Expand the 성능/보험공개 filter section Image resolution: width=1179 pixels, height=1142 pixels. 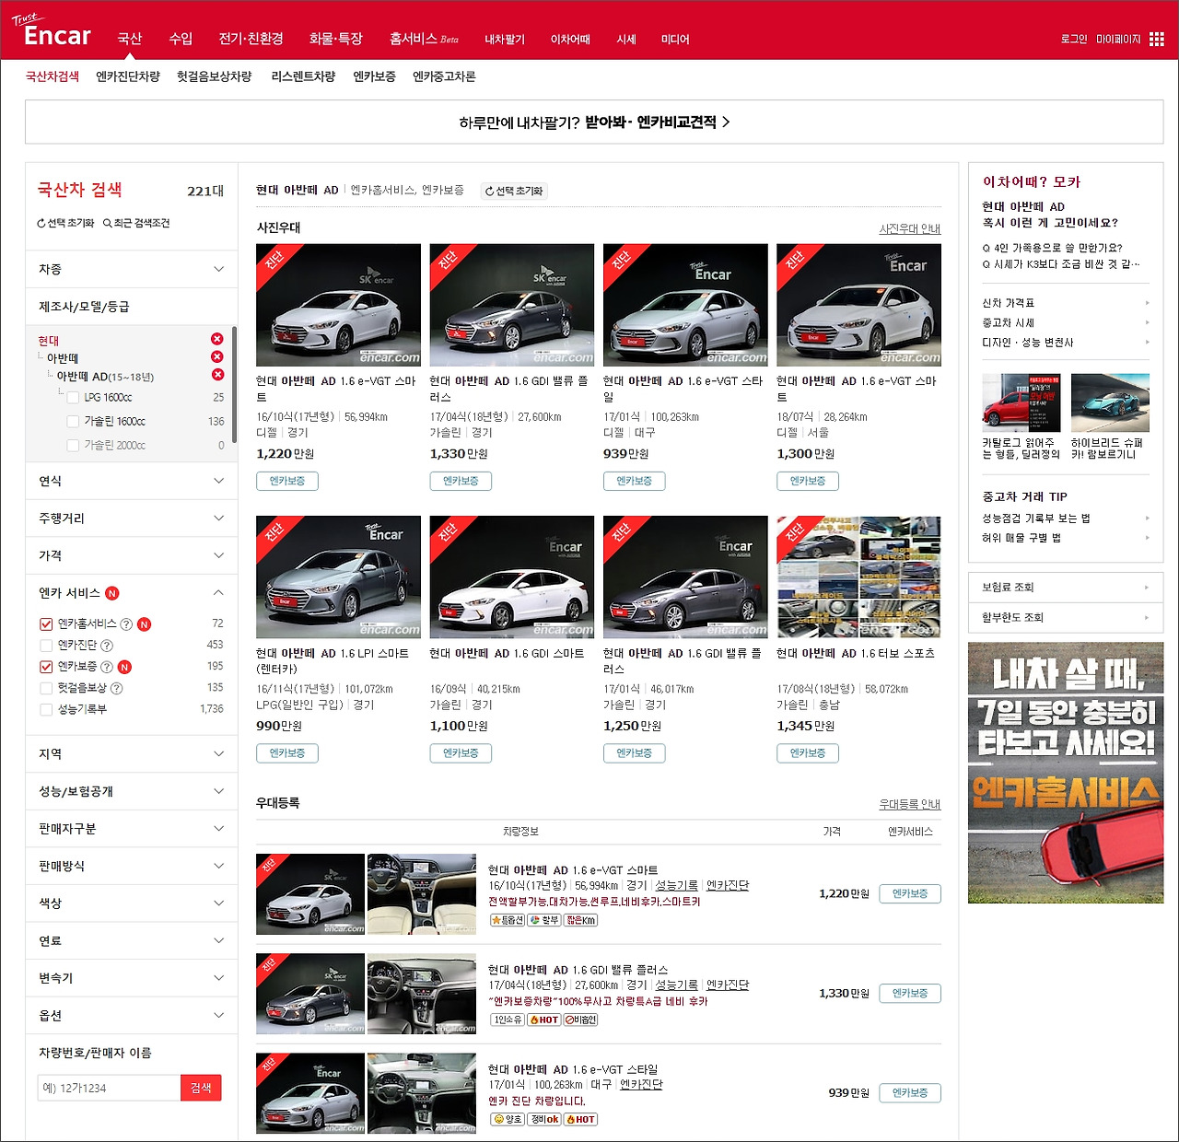coord(131,791)
